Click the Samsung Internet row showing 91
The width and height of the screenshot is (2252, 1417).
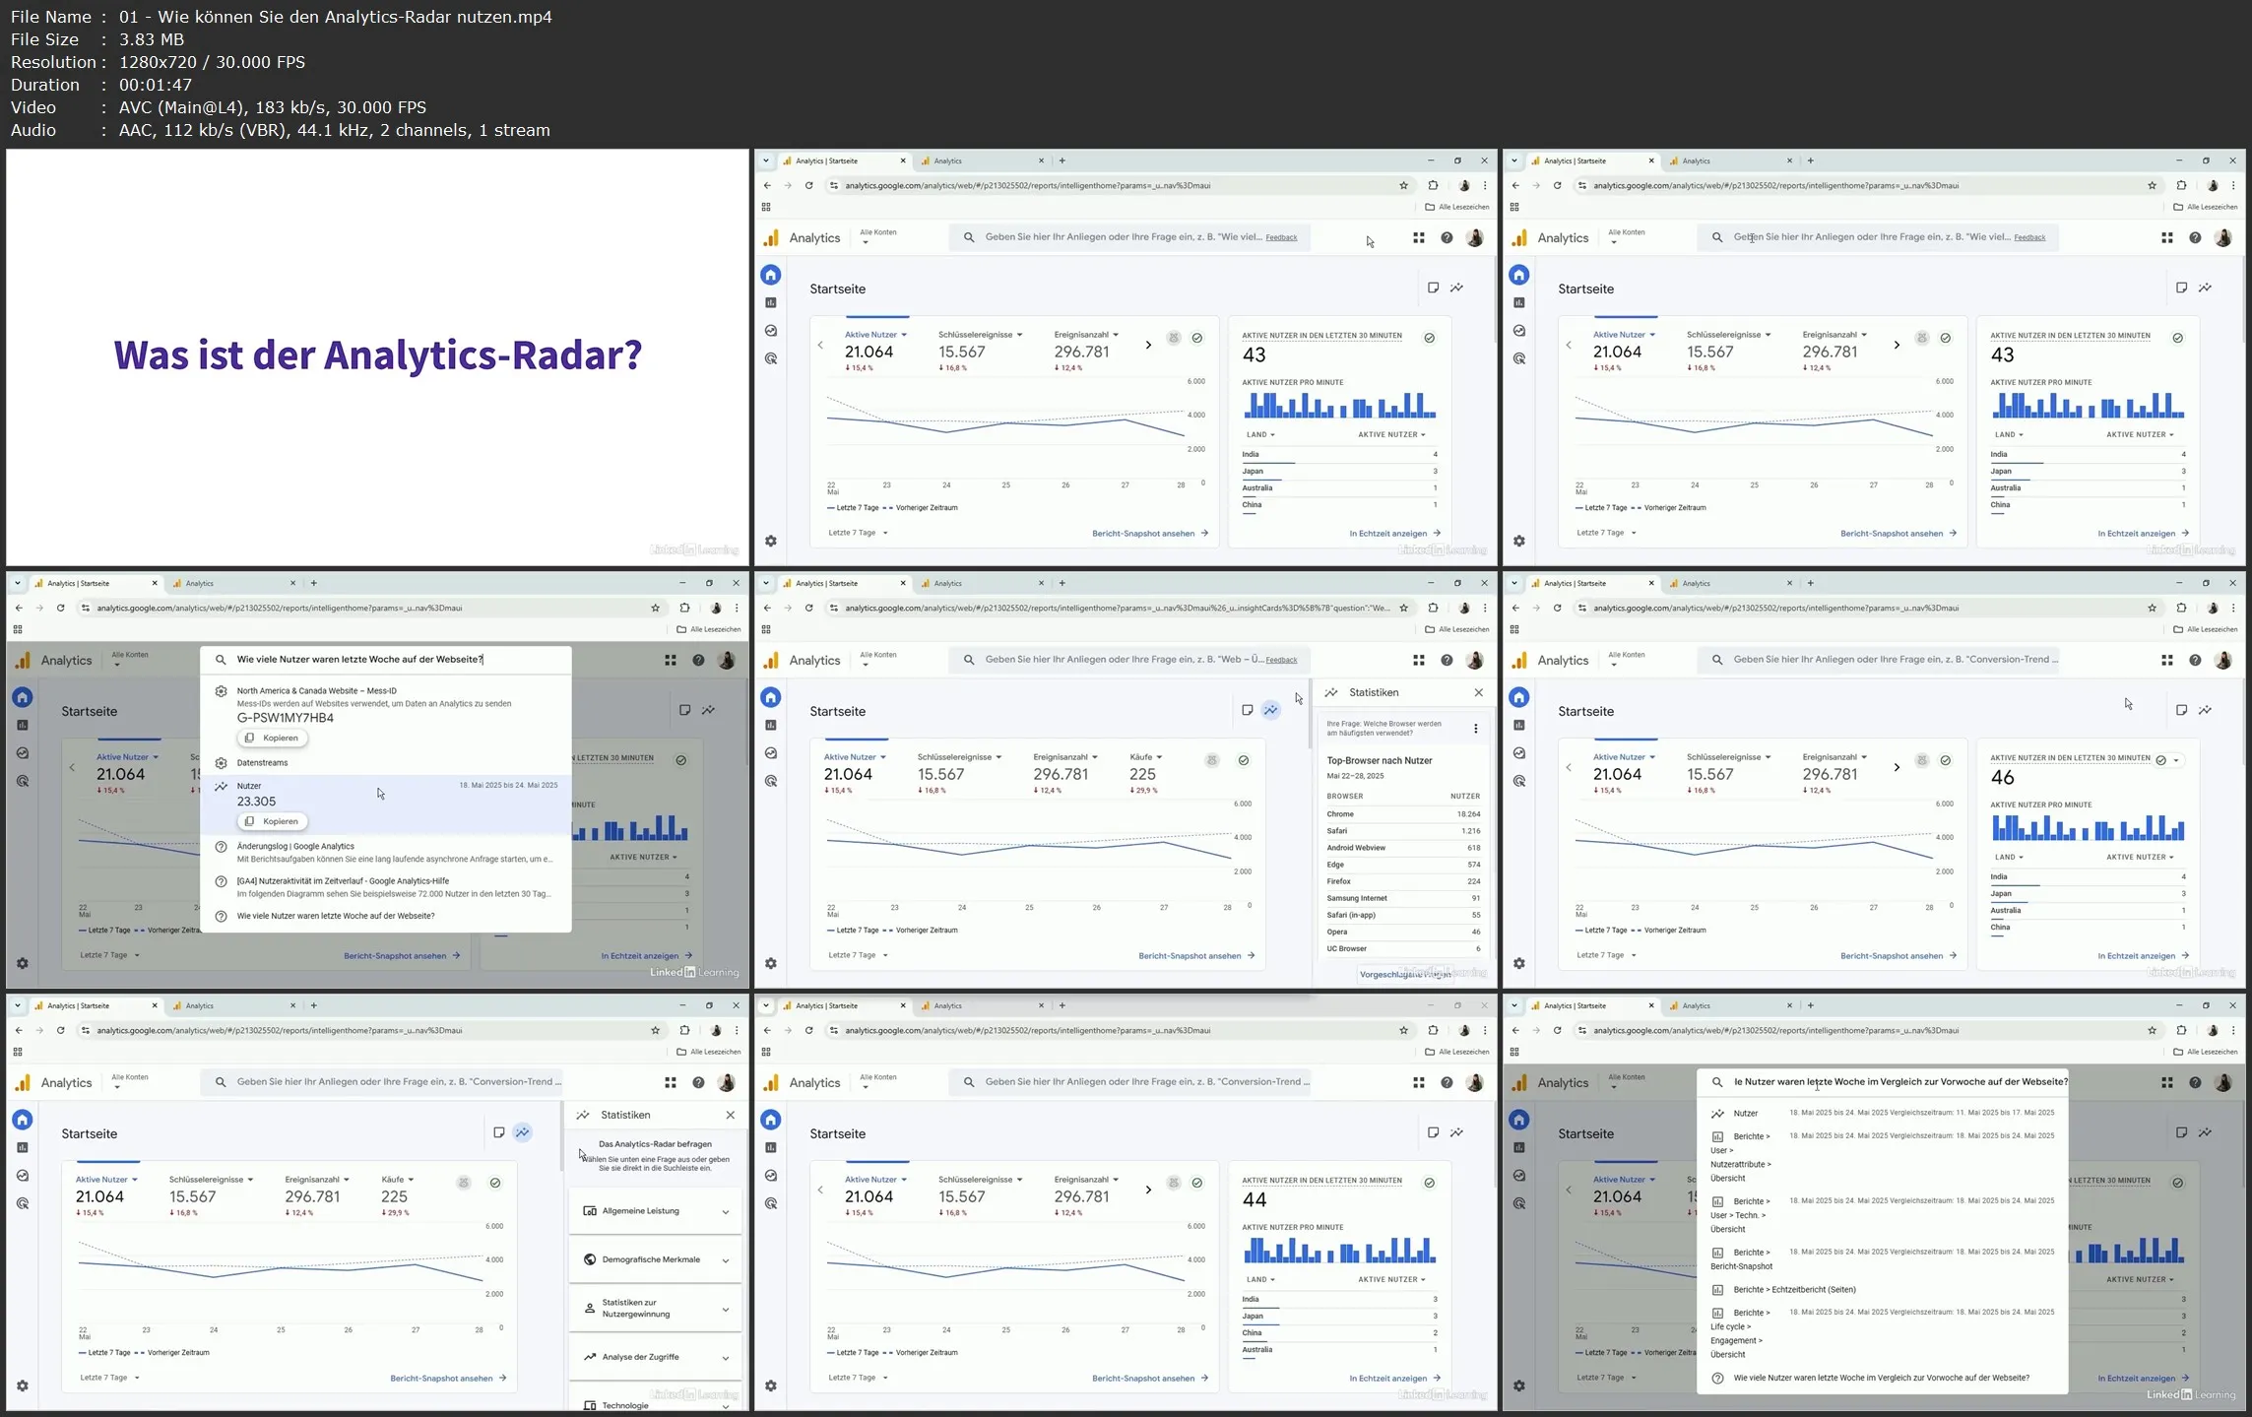[1403, 898]
